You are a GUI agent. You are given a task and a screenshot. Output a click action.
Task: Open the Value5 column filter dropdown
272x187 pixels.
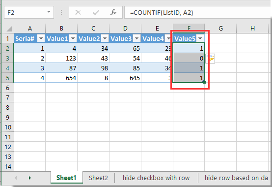200,38
